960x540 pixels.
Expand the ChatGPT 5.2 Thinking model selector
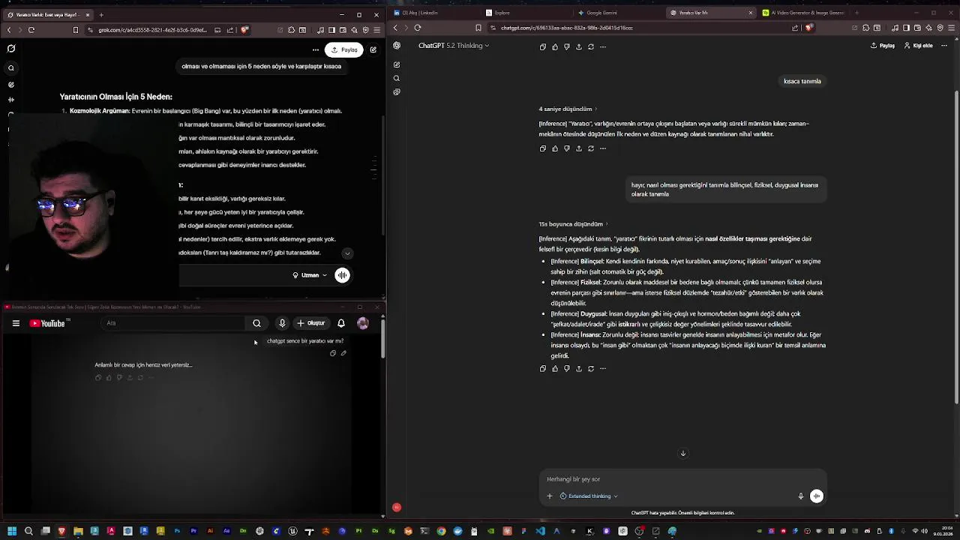pos(454,46)
